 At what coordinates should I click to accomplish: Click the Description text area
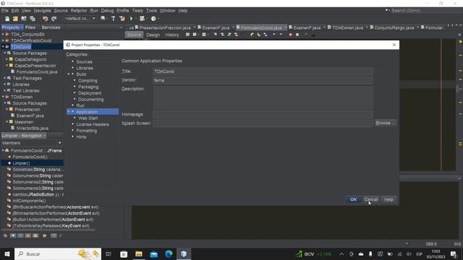[x=263, y=97]
